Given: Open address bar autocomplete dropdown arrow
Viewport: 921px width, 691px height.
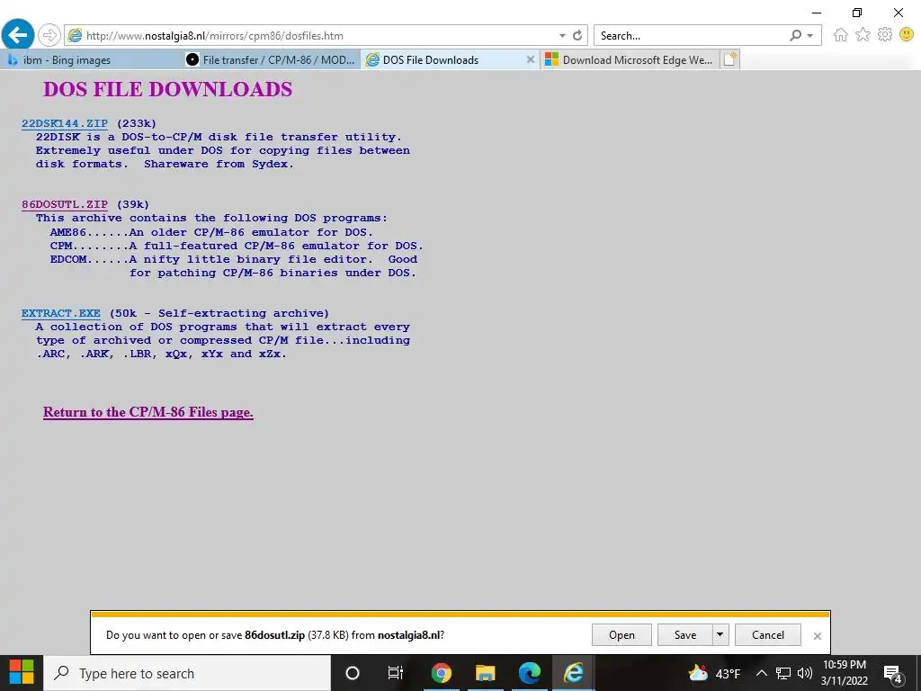Looking at the screenshot, I should [562, 36].
